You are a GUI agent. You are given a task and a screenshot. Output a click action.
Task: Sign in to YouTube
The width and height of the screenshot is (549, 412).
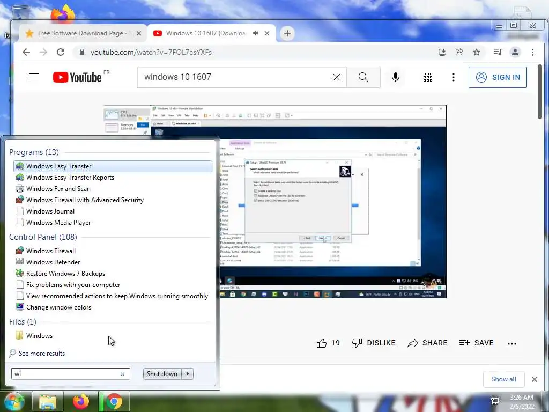498,77
